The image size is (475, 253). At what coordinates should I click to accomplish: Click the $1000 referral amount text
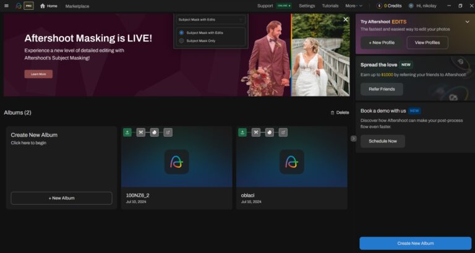pyautogui.click(x=387, y=74)
